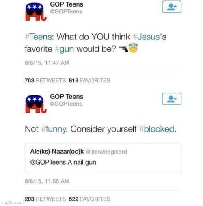The width and height of the screenshot is (203, 206).
Task: Open the #Teens hashtag
Action: point(39,37)
